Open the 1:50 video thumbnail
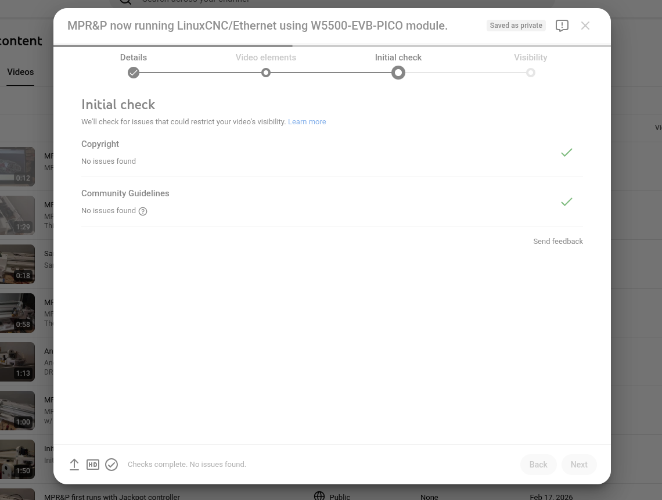 17,459
